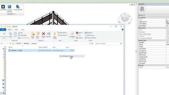The height and width of the screenshot is (95, 169).
Task: Expand the address bar history dropdown
Action: [x=90, y=44]
